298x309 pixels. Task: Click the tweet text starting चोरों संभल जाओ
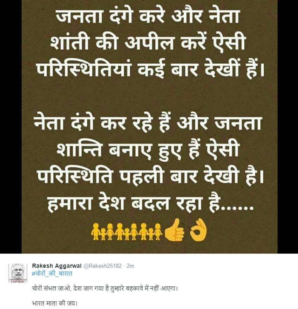pyautogui.click(x=105, y=289)
